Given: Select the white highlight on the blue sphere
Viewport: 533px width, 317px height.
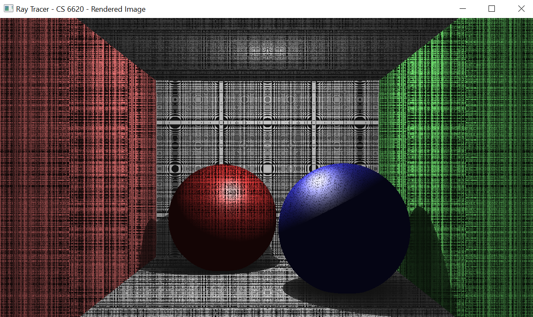Looking at the screenshot, I should (319, 181).
